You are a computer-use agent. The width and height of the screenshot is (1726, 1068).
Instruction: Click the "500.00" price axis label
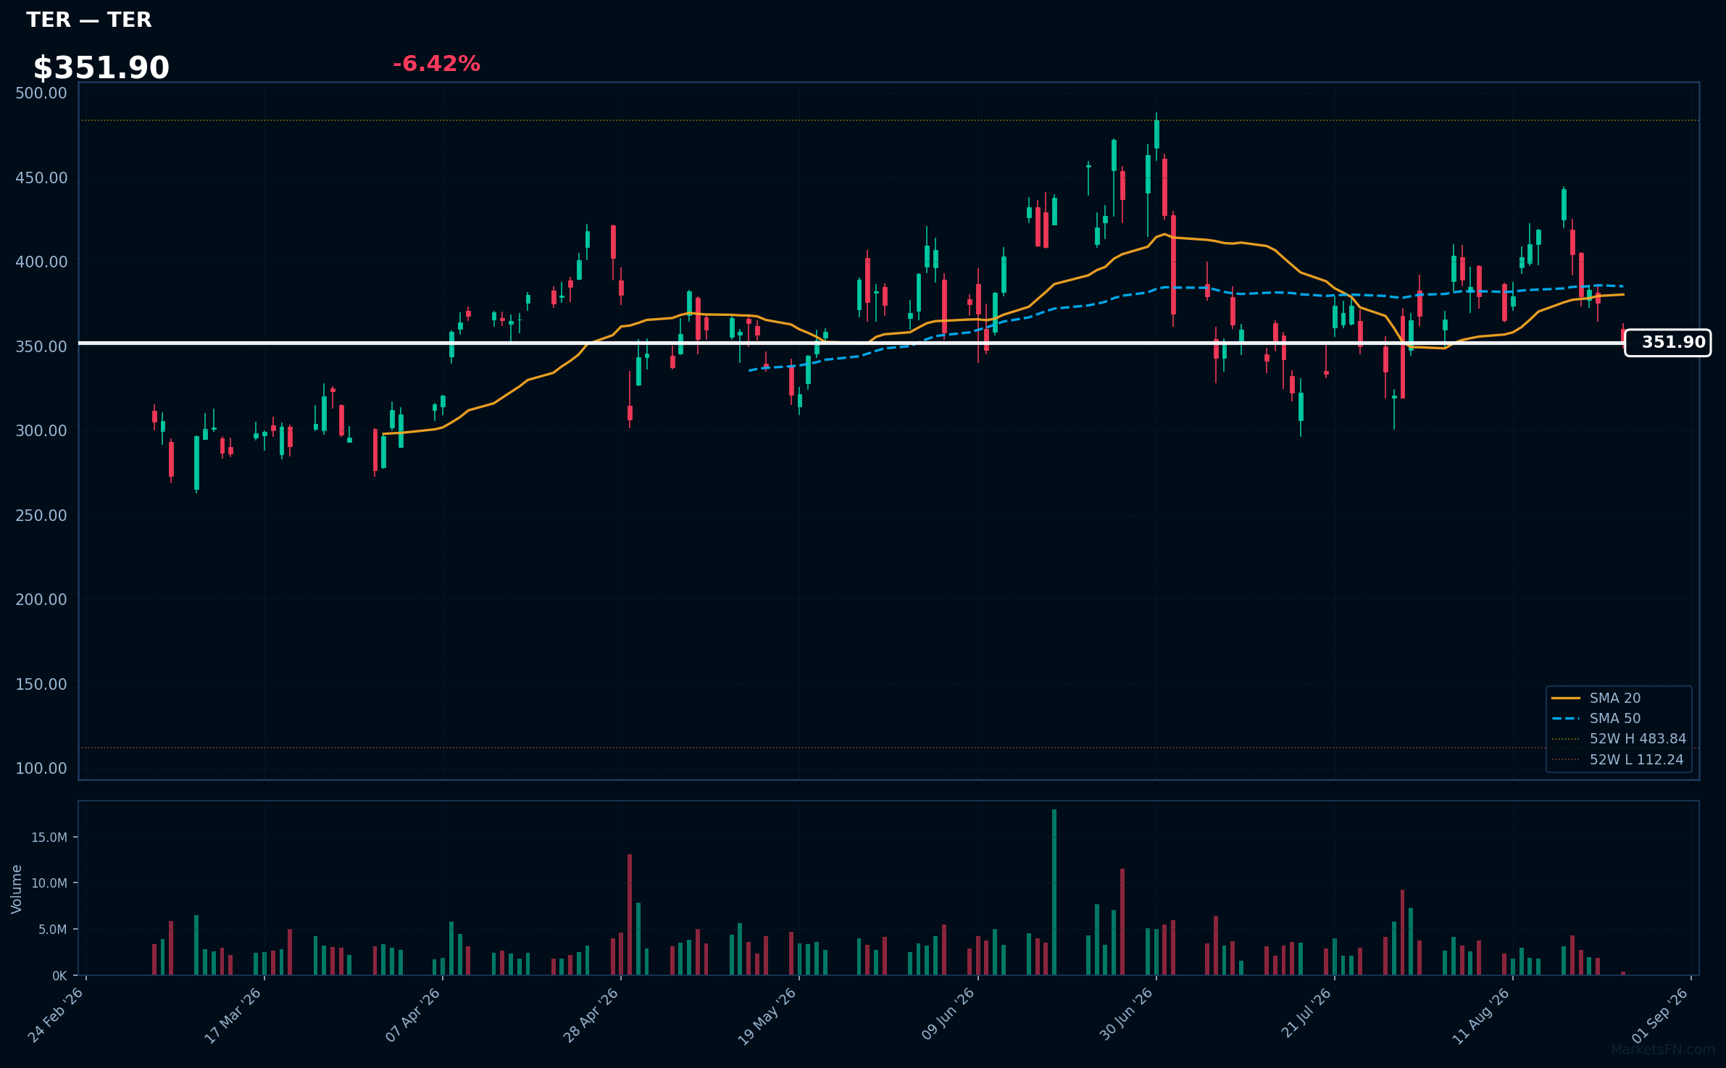tap(41, 93)
